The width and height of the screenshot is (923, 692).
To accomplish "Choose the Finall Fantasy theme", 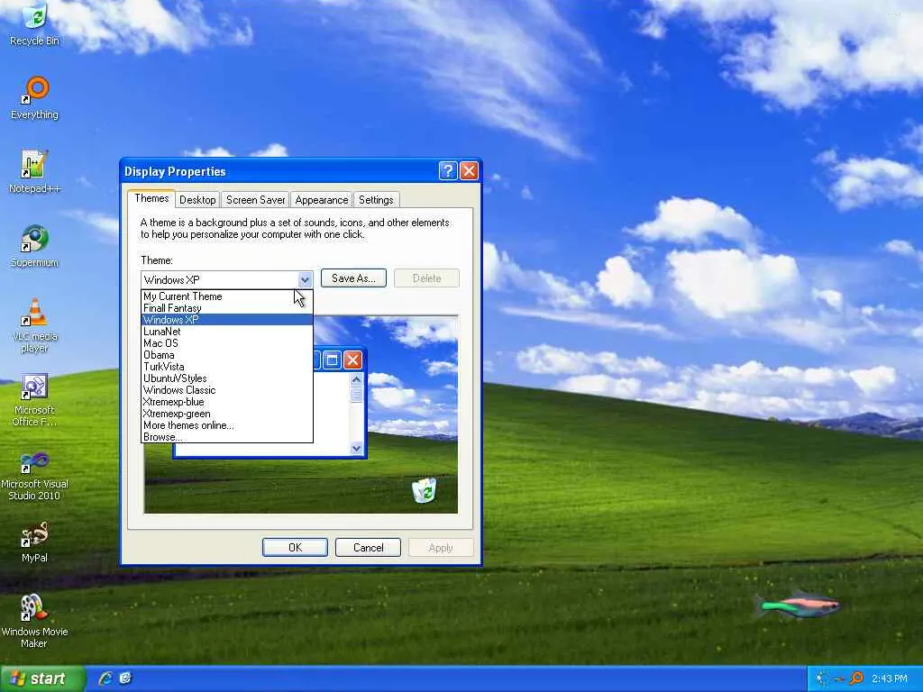I will (x=227, y=308).
